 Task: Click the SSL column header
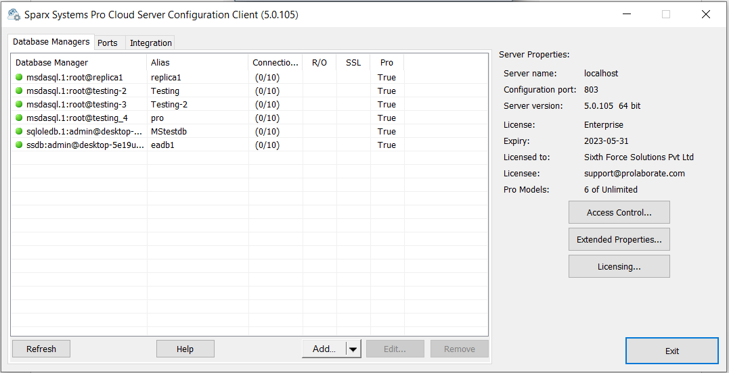353,62
